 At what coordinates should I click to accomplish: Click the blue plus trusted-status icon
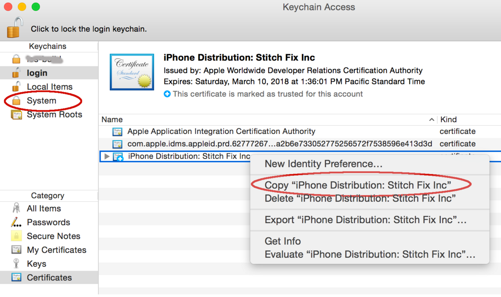[167, 94]
